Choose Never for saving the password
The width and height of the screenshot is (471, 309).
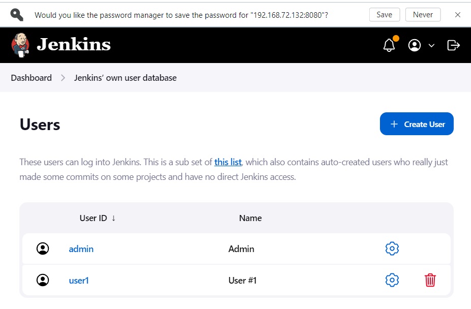point(423,15)
